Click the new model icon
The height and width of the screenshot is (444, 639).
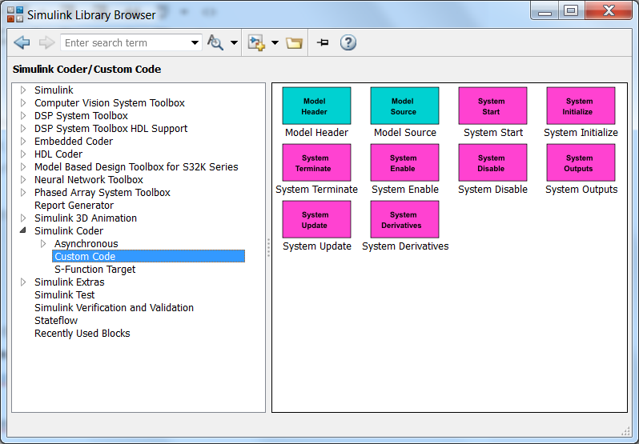pos(257,42)
